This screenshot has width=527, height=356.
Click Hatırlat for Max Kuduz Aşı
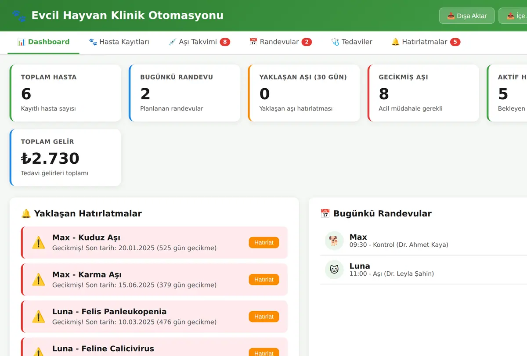click(264, 242)
